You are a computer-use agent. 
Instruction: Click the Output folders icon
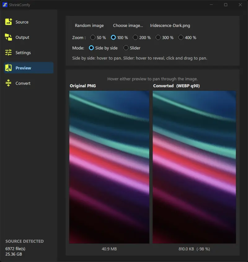9,37
